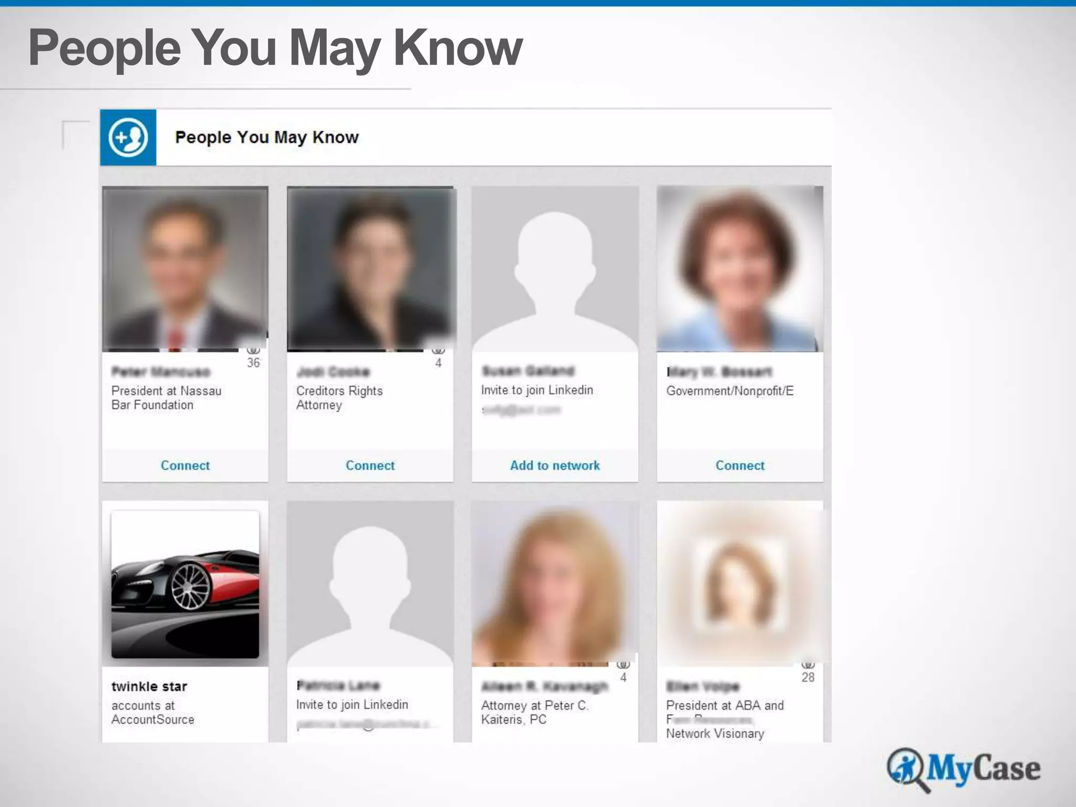This screenshot has height=807, width=1076.
Task: Connect with the Government/Nonprofit/E contact
Action: 740,465
